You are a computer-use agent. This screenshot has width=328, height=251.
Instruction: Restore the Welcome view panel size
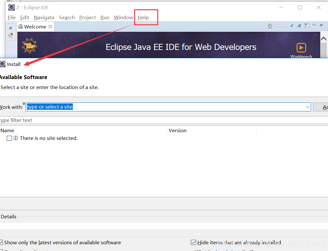click(321, 25)
